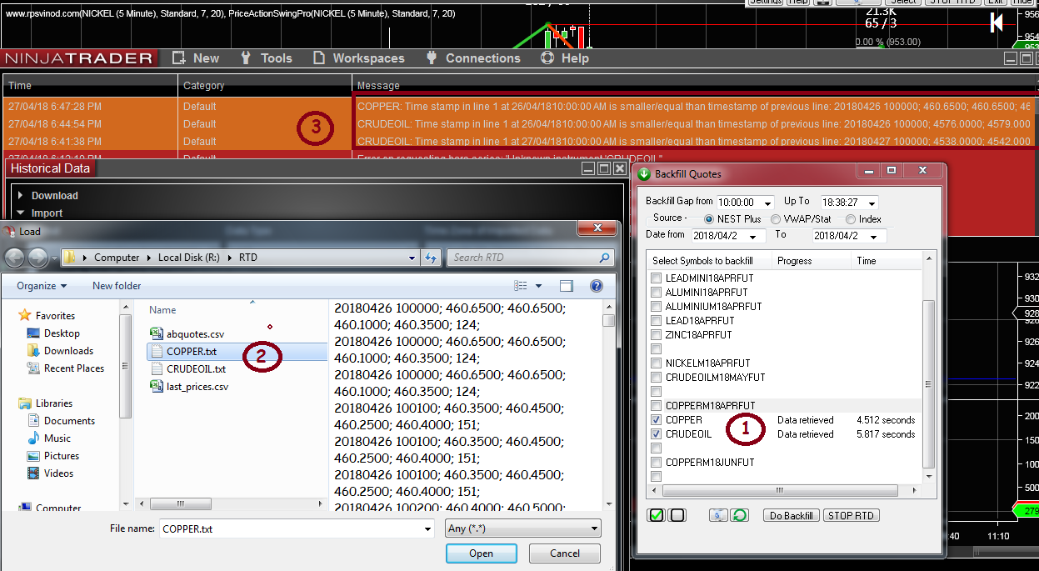Click New folder button

click(x=117, y=286)
